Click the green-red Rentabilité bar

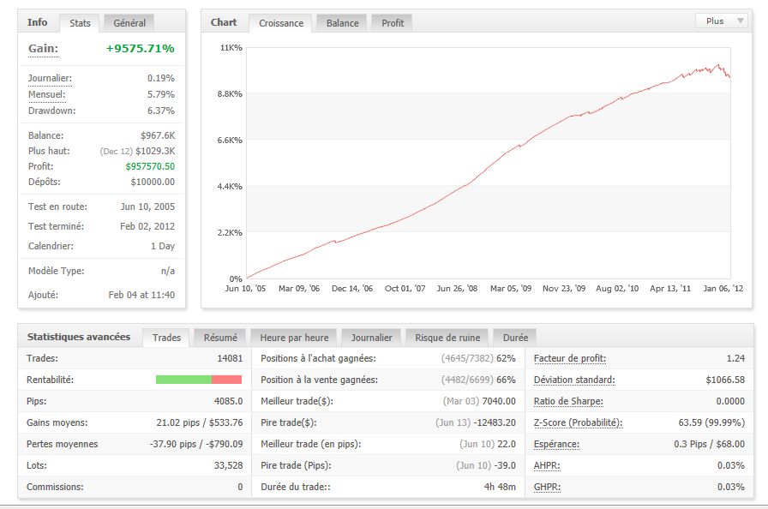[x=198, y=380]
